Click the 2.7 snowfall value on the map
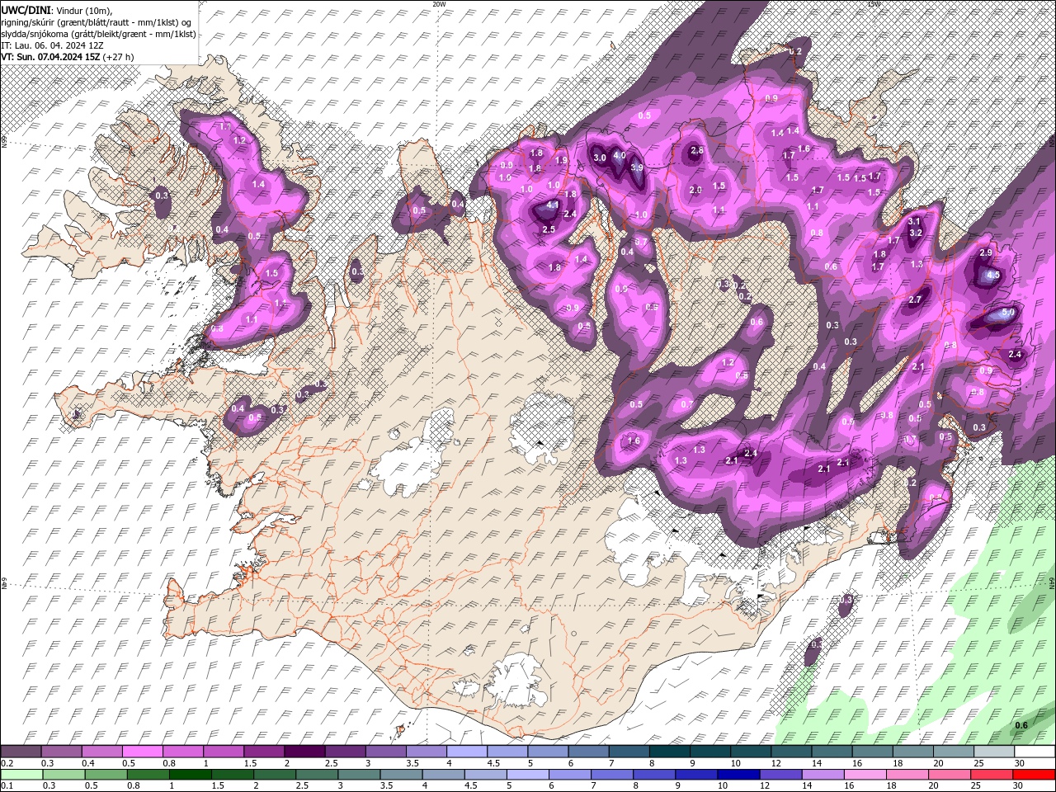 (915, 299)
